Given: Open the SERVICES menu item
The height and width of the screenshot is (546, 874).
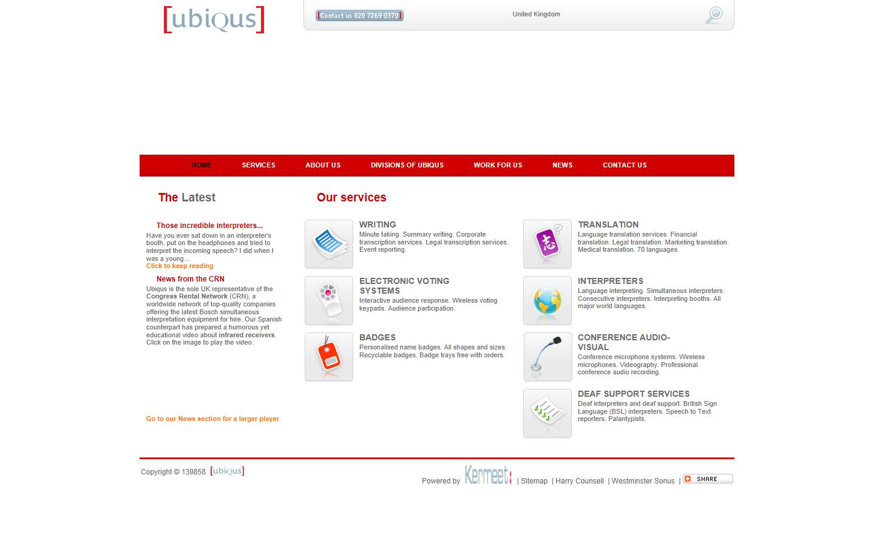Looking at the screenshot, I should (x=258, y=165).
